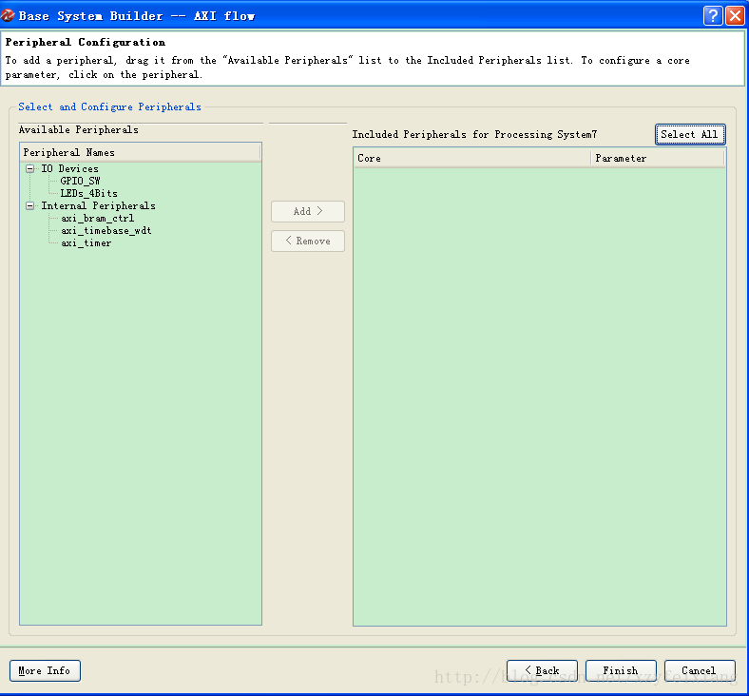Click the Add > button
749x696 pixels.
coord(308,211)
